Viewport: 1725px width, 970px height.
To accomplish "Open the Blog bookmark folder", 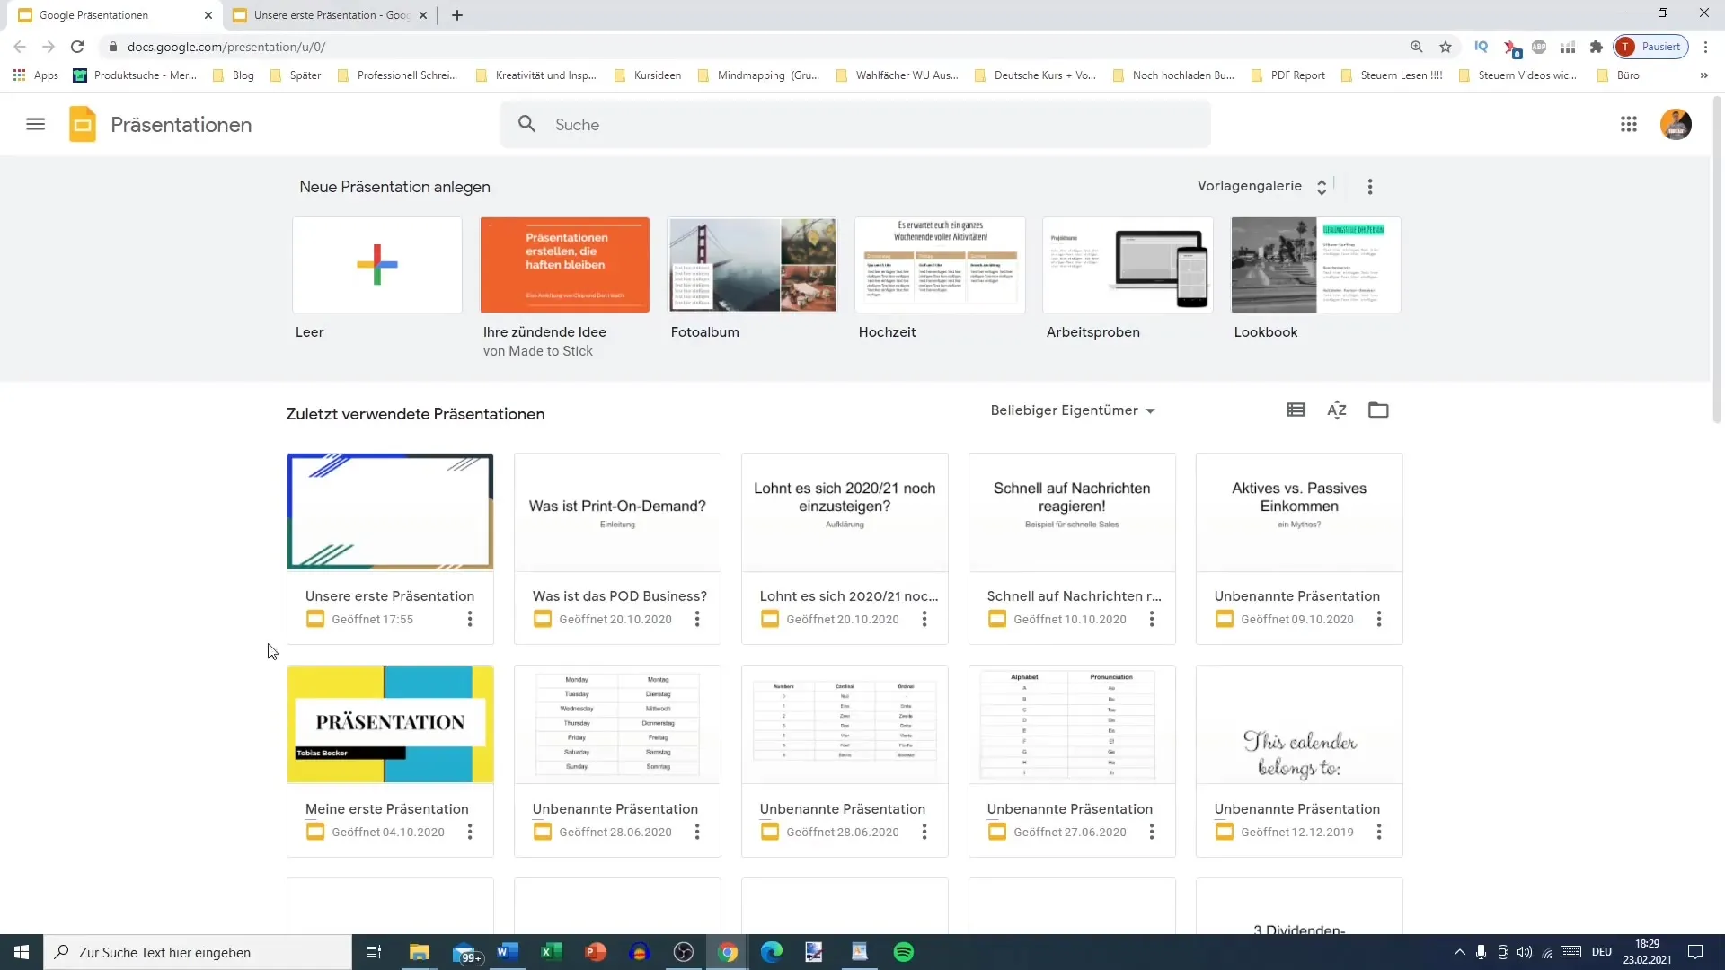I will tap(234, 75).
